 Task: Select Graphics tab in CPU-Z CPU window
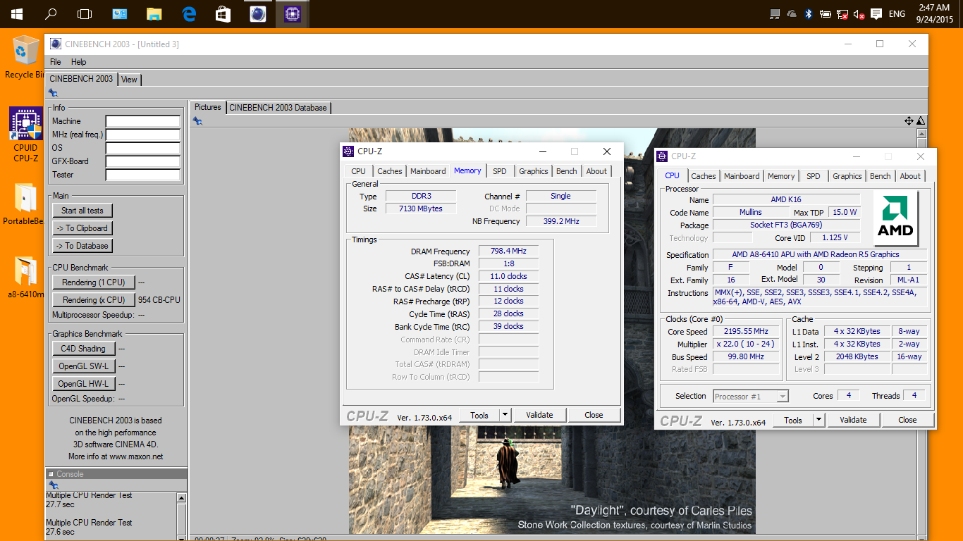point(847,176)
